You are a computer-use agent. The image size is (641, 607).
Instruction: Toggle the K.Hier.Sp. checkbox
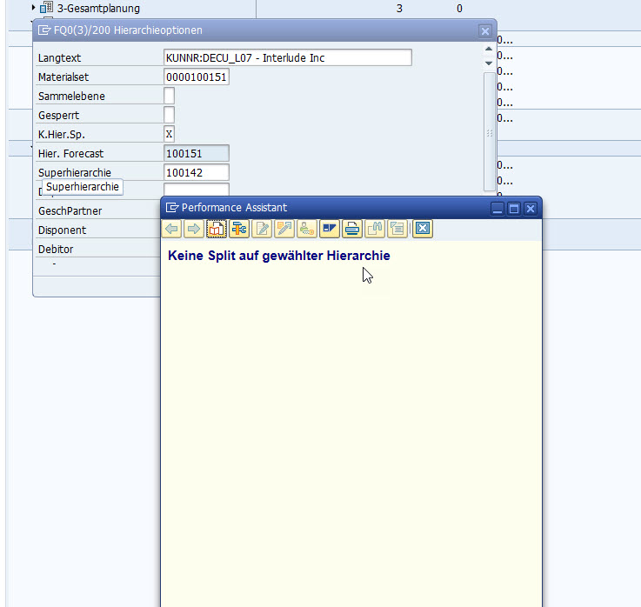coord(169,134)
